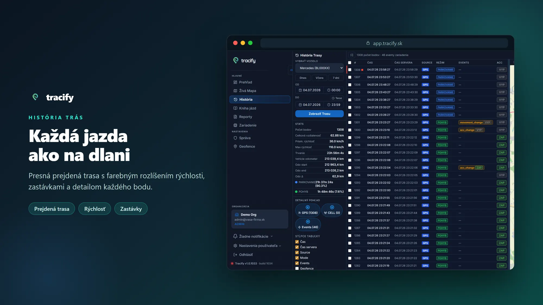This screenshot has height=305, width=543.
Task: Select the Dnes quick range
Action: 303,78
